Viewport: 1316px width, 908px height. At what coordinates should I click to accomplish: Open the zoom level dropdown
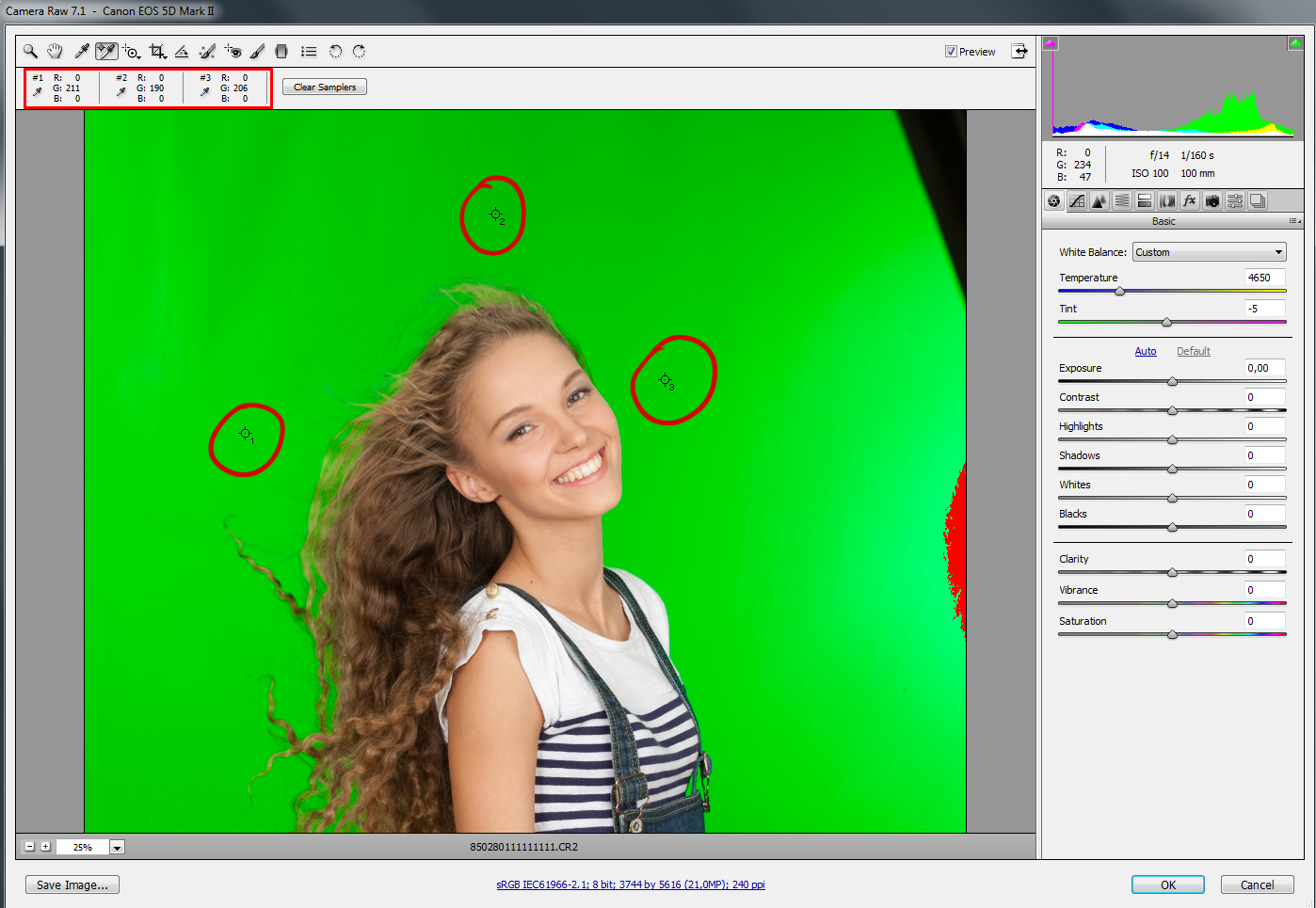118,848
